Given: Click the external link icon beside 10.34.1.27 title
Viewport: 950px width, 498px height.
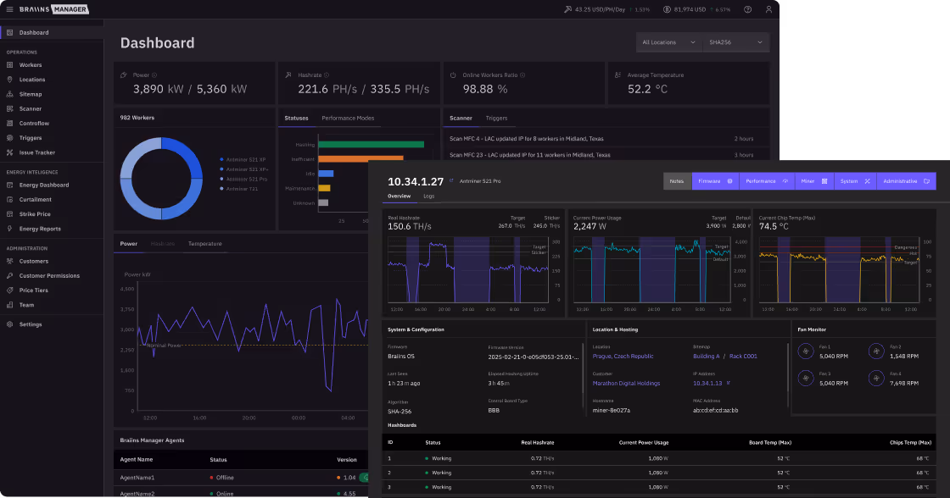Looking at the screenshot, I should tap(451, 181).
